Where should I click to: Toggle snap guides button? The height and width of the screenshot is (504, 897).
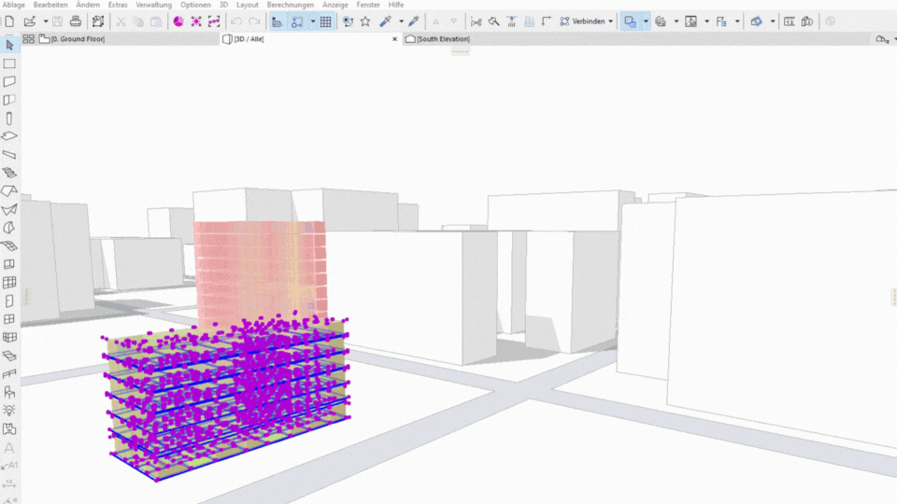click(297, 21)
